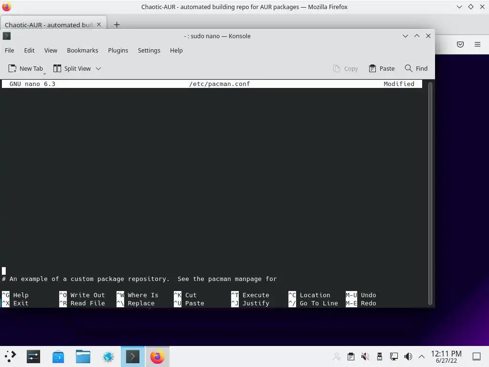Image resolution: width=489 pixels, height=367 pixels.
Task: Open the Edit menu in Konsole
Action: tap(29, 50)
